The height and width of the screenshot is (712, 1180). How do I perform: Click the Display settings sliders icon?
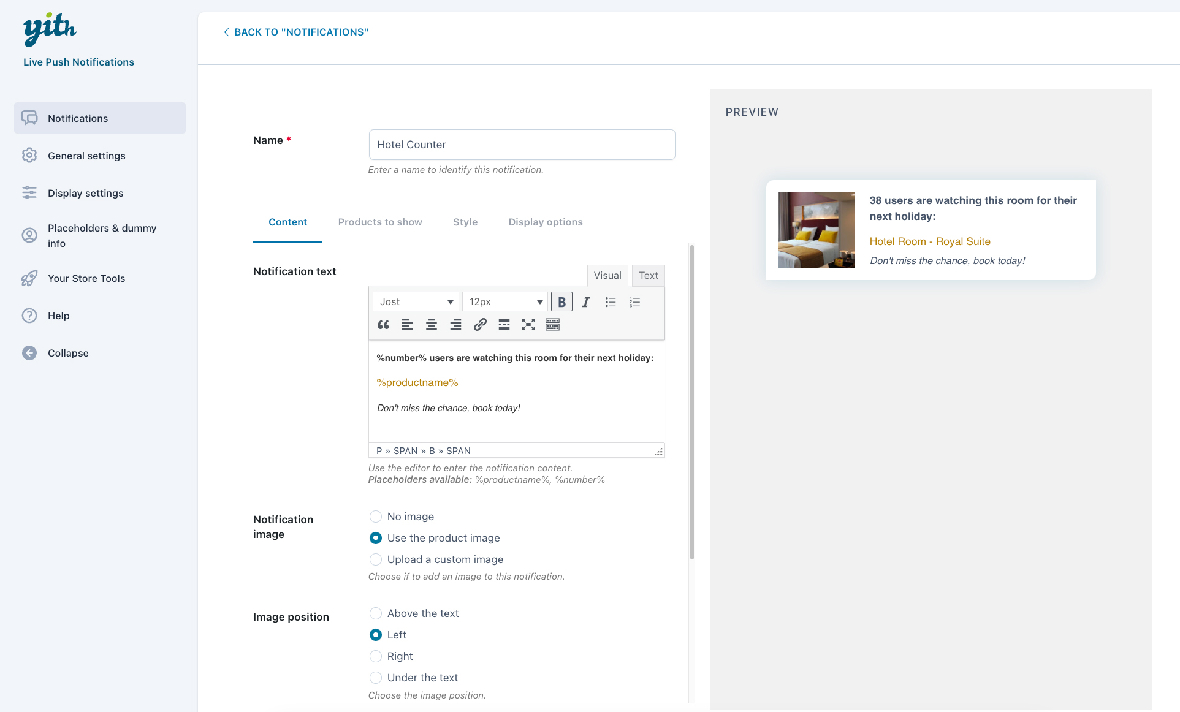(29, 192)
